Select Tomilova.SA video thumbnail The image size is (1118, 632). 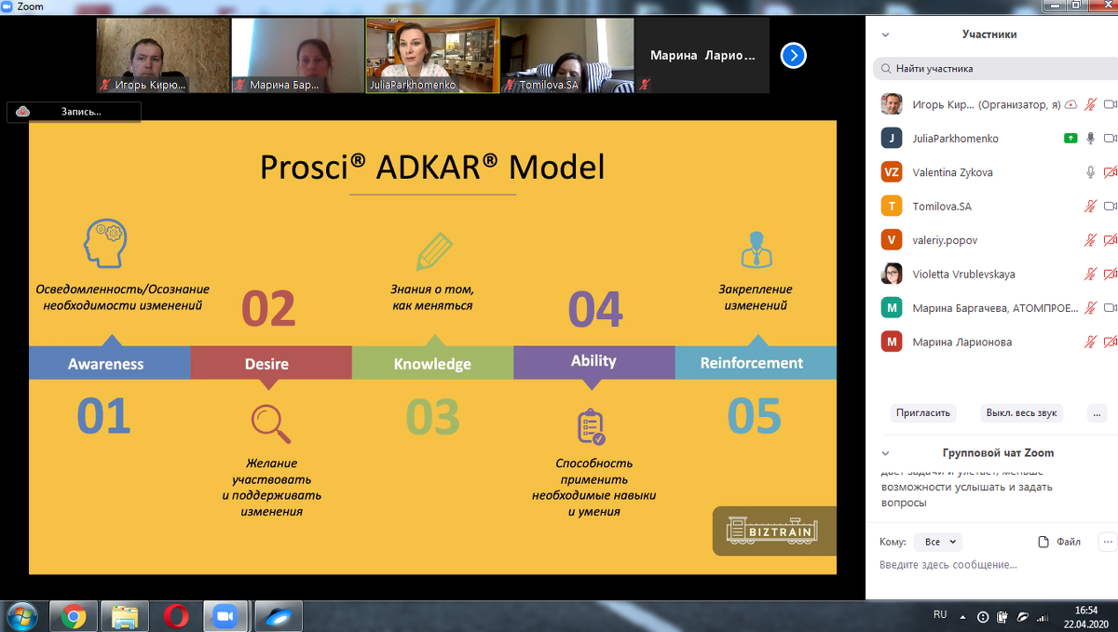point(567,56)
